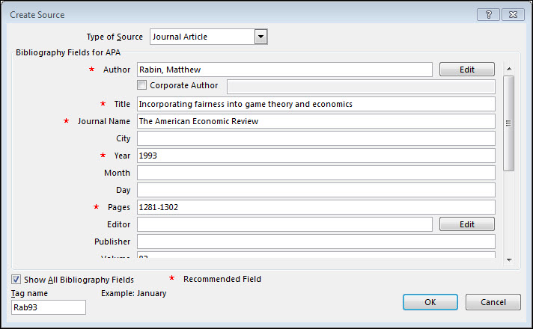Click the empty Publisher field

pos(316,242)
